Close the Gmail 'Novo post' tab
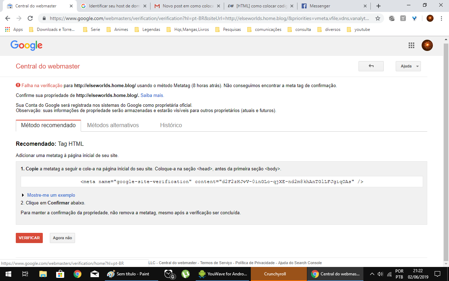The width and height of the screenshot is (449, 281). (x=218, y=6)
